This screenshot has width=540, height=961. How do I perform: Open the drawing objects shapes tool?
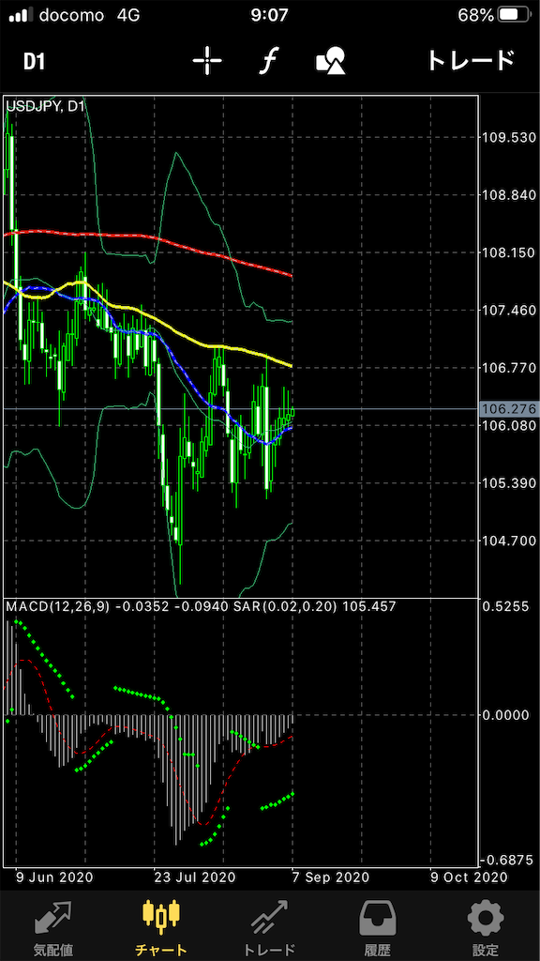(x=331, y=61)
